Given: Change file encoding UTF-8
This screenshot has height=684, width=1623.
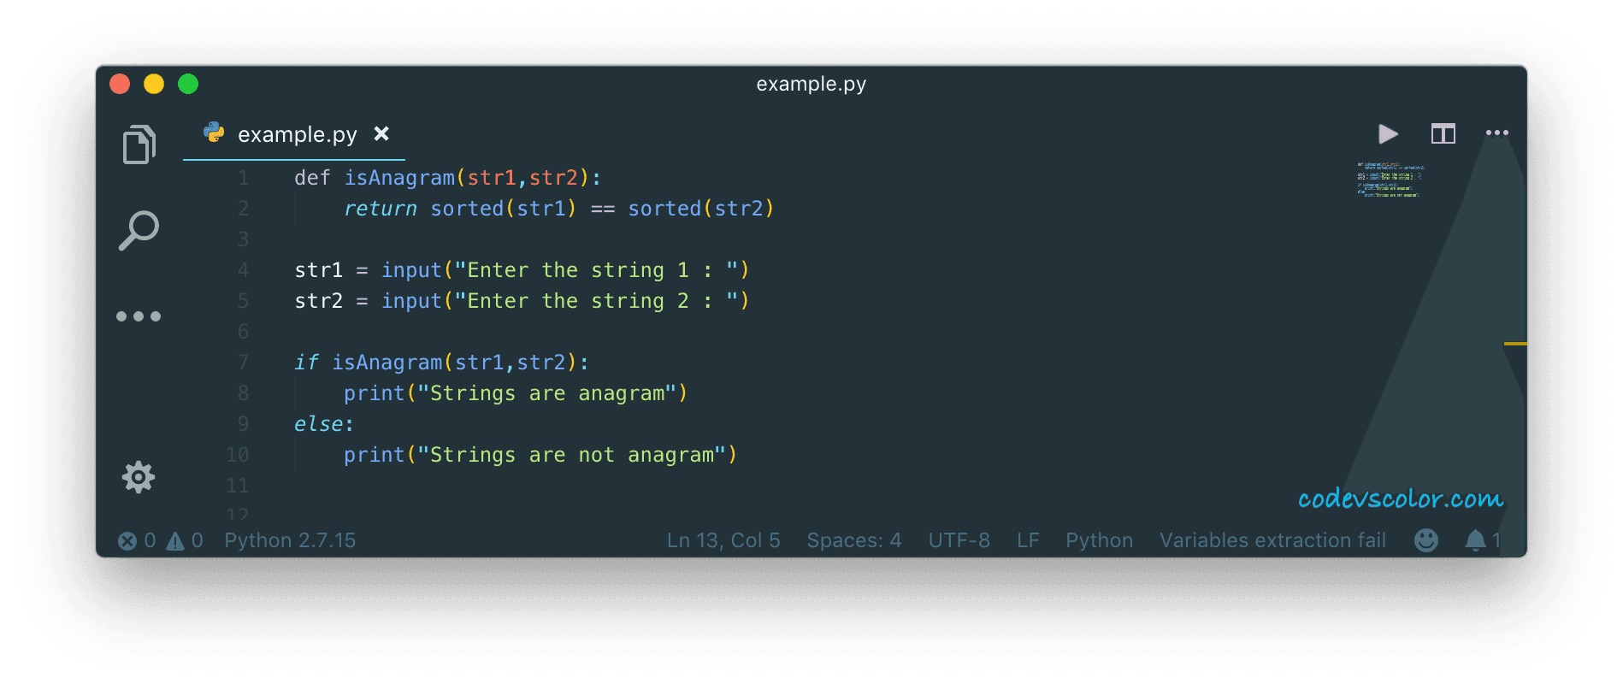Looking at the screenshot, I should click(959, 540).
